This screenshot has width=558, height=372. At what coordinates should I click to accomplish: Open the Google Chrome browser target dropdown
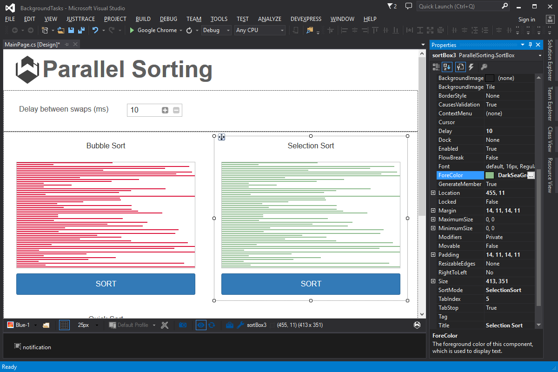pos(180,30)
